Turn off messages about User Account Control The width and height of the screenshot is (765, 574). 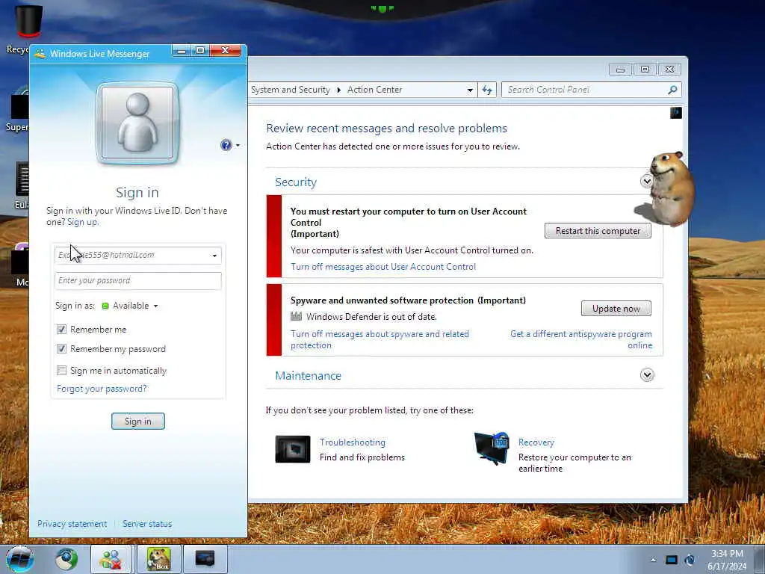(383, 267)
